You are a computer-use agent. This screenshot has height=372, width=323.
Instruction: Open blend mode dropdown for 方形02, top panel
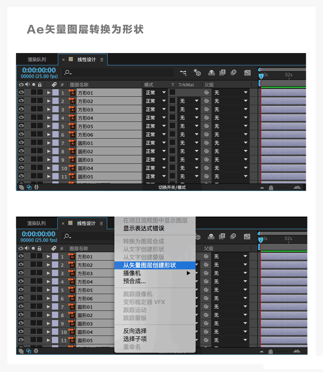tap(155, 101)
